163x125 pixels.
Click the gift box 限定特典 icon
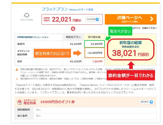click(x=19, y=102)
